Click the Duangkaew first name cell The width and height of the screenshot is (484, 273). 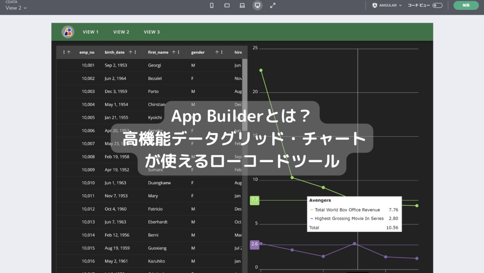(x=159, y=183)
